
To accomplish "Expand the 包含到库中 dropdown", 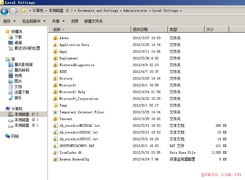I will pos(34,21).
